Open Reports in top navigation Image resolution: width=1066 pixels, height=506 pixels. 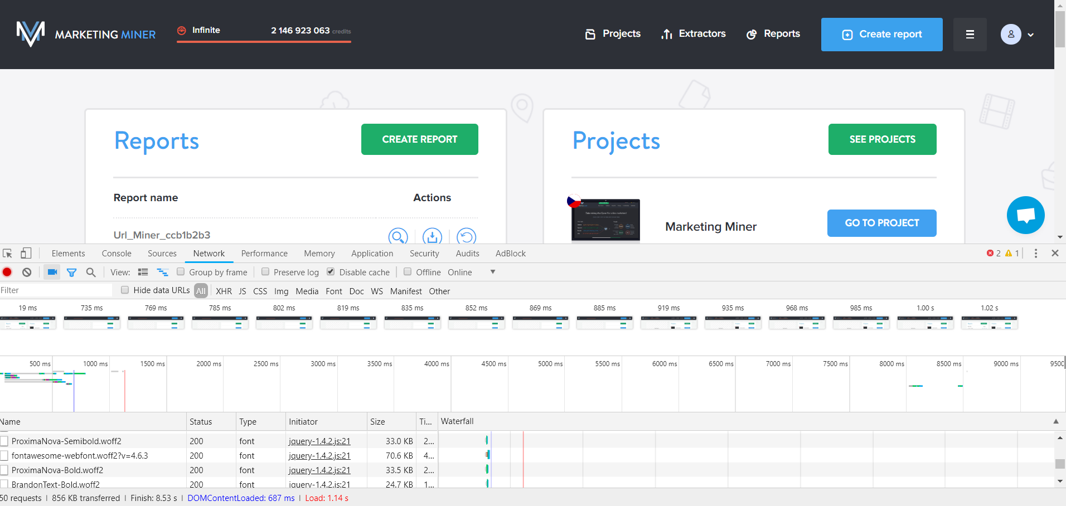click(x=773, y=34)
